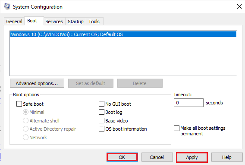This screenshot has height=165, width=245.
Task: Click the OK button
Action: 122,157
